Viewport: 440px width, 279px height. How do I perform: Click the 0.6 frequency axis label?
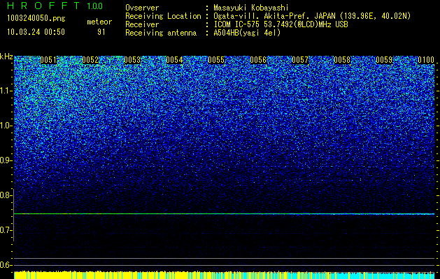[x=6, y=265]
